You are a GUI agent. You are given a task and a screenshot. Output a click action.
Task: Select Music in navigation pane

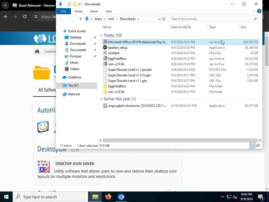[74, 63]
